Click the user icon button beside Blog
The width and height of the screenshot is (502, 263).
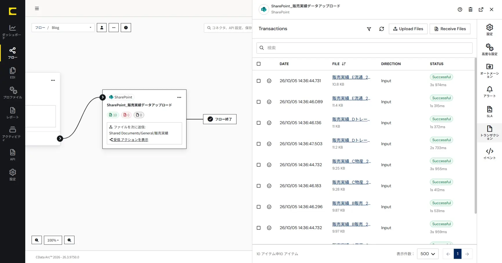(x=102, y=28)
